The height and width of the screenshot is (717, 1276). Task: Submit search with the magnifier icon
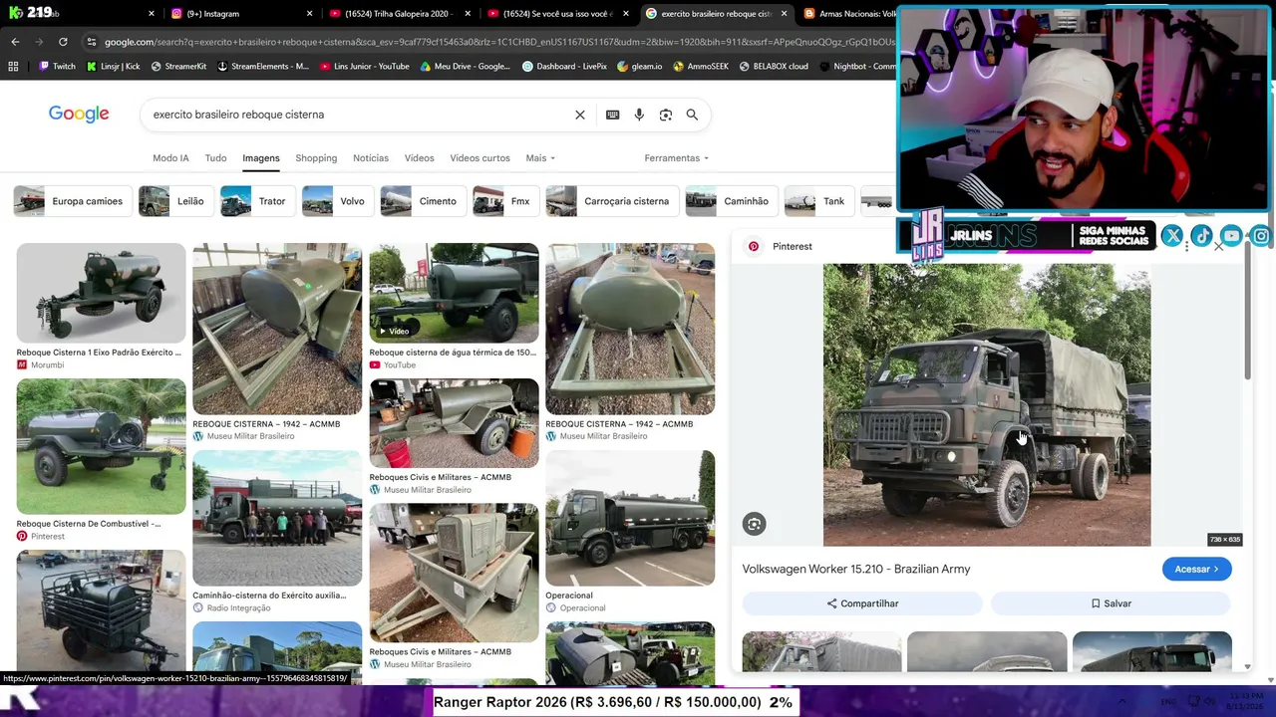point(692,115)
